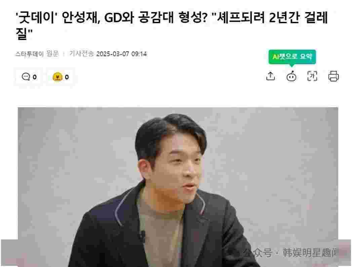
Task: Launch the AI chatbot robot icon
Action: click(x=291, y=76)
